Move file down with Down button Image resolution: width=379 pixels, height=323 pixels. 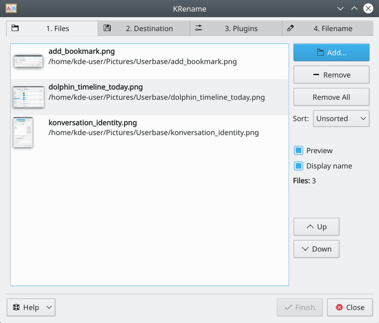pyautogui.click(x=316, y=249)
